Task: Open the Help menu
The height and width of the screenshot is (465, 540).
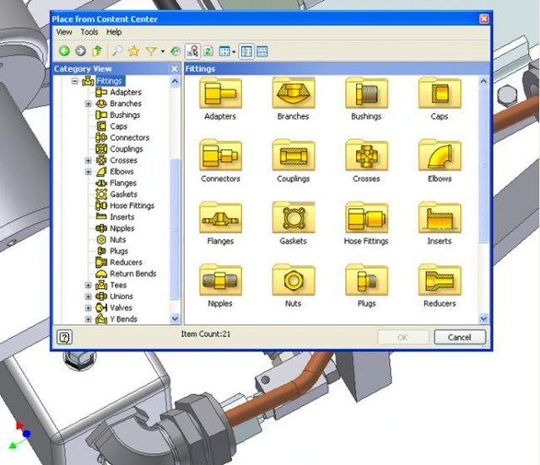Action: 114,32
